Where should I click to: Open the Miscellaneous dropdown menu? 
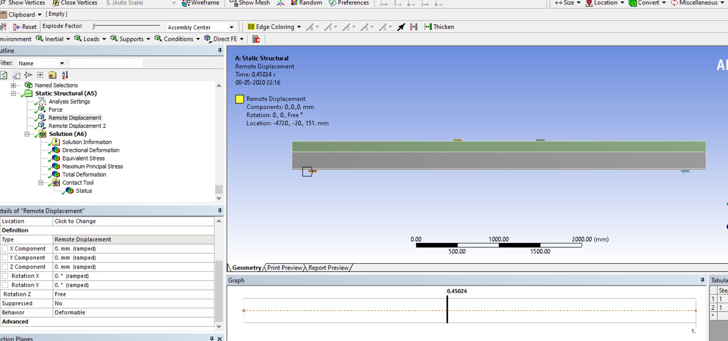pyautogui.click(x=698, y=3)
